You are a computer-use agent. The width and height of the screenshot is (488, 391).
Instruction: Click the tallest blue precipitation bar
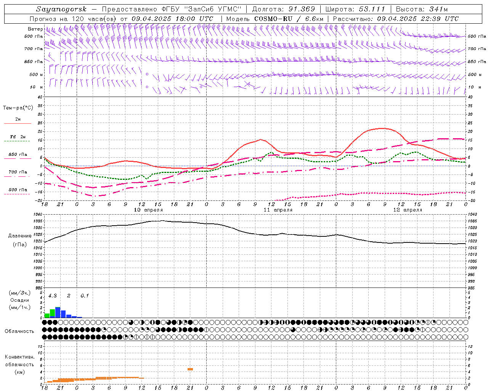[x=58, y=312]
